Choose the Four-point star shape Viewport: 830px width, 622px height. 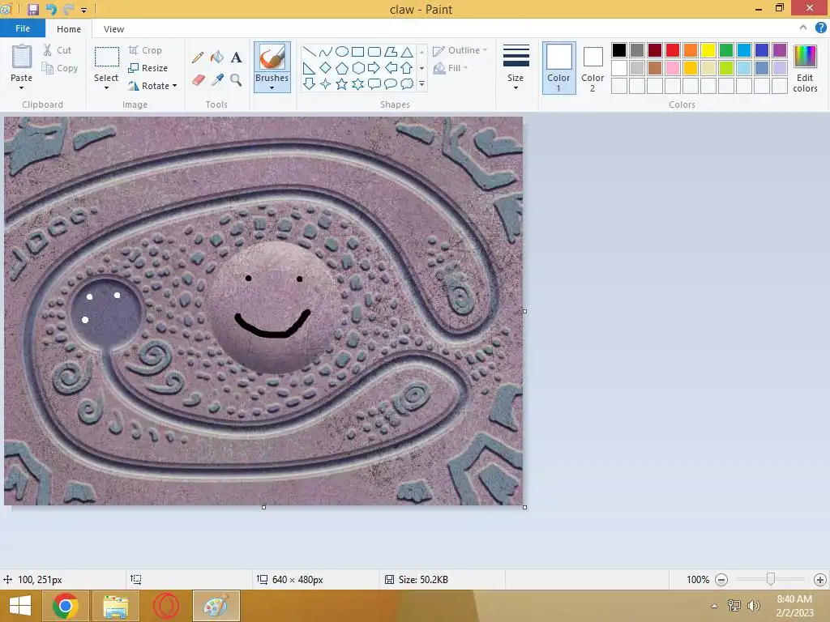click(326, 83)
